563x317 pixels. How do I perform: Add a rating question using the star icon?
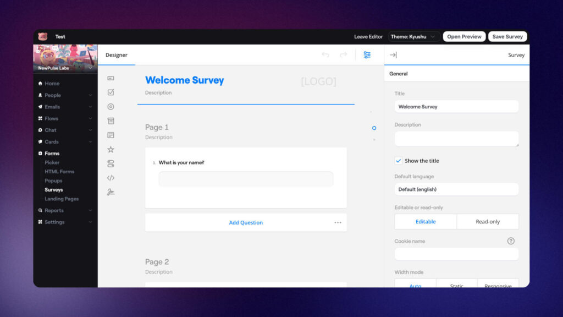click(x=111, y=149)
